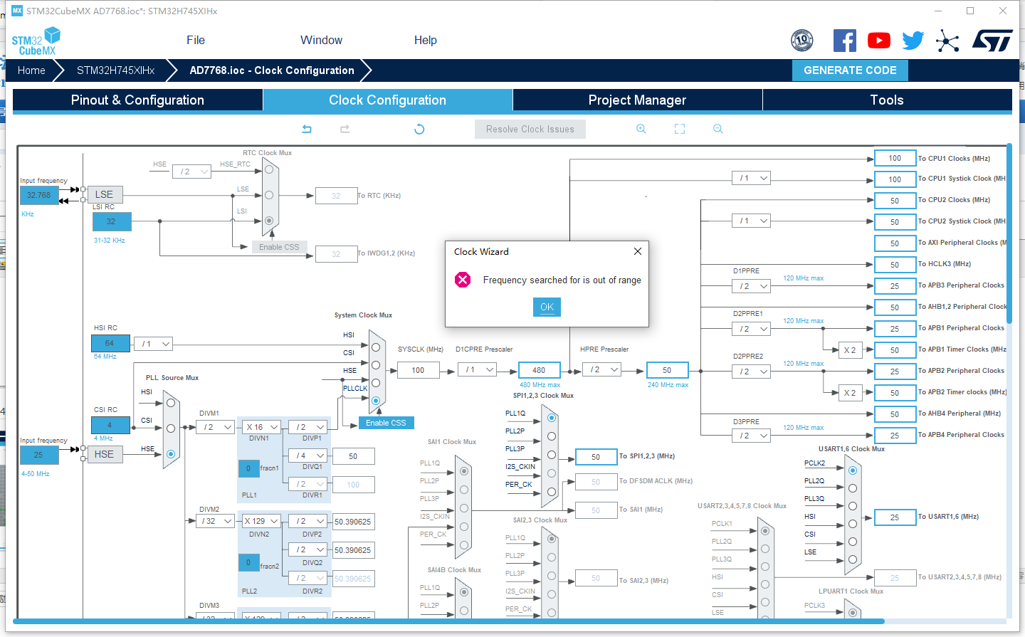The height and width of the screenshot is (637, 1025).
Task: Select CSI on PLL Source Mux
Action: click(x=171, y=428)
